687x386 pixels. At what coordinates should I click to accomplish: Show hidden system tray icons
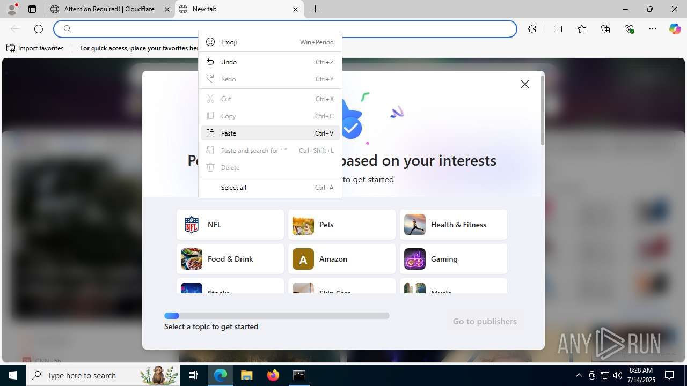[579, 375]
